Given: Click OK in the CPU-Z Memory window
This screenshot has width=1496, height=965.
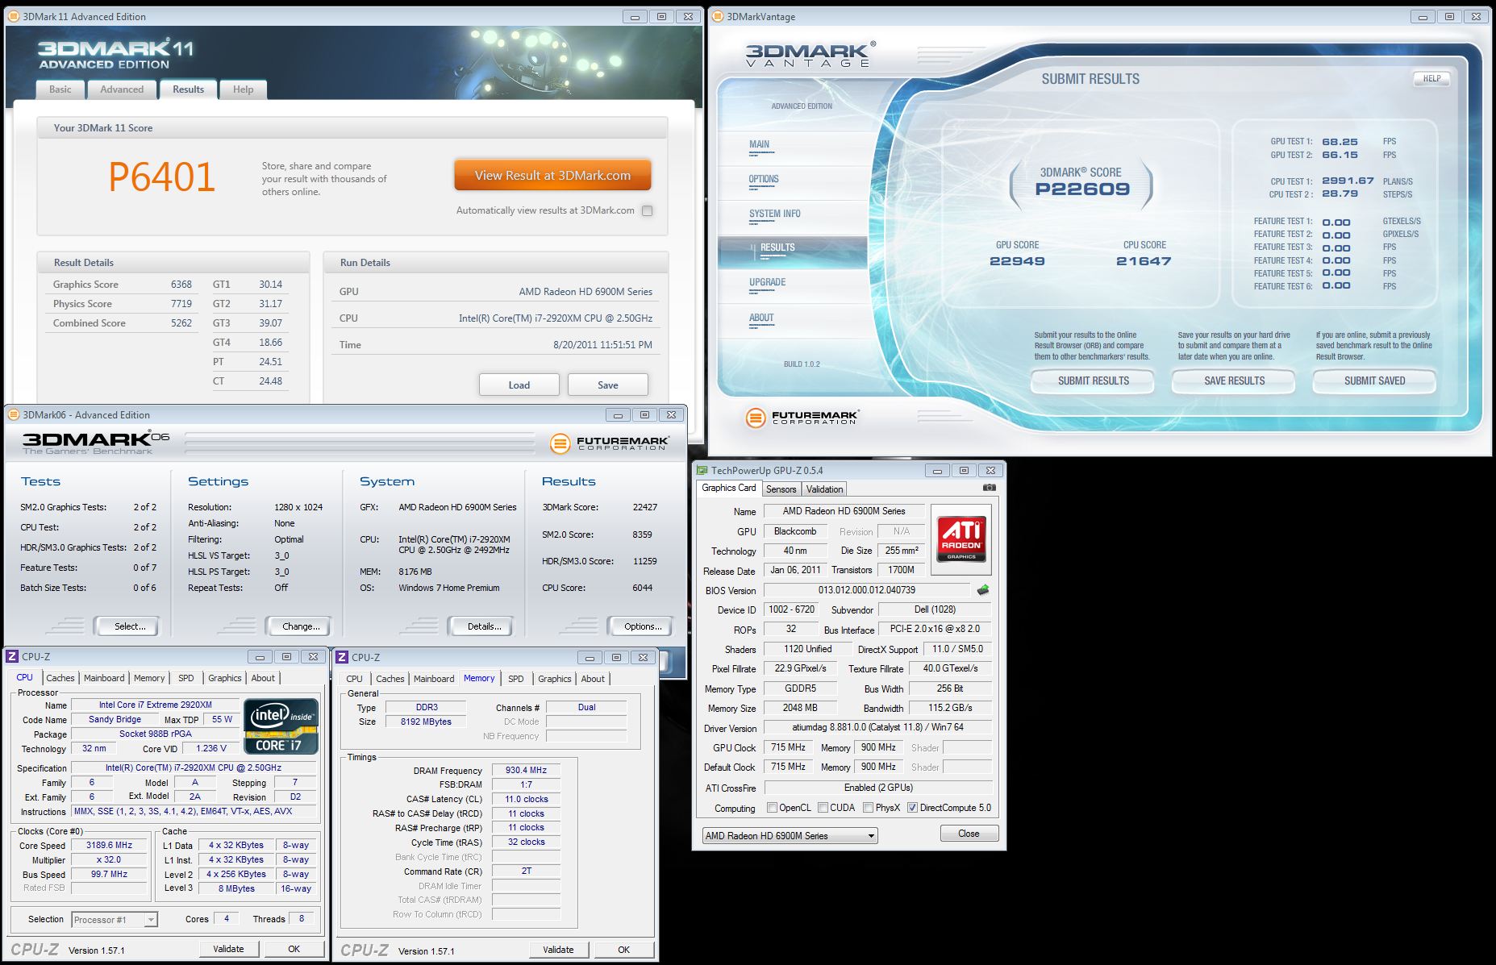Looking at the screenshot, I should coord(623,950).
